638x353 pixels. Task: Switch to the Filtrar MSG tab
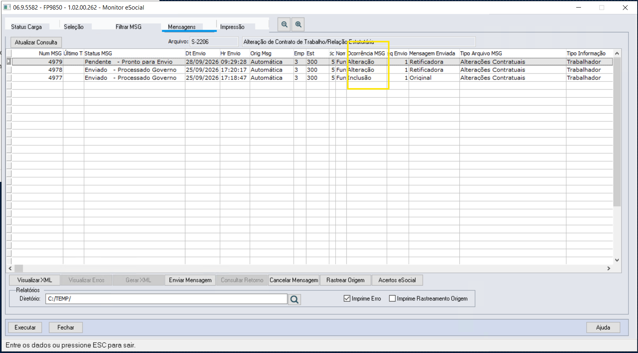pyautogui.click(x=128, y=27)
